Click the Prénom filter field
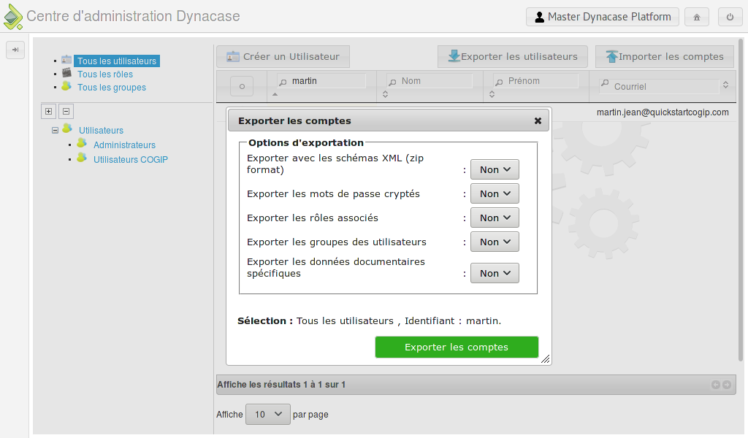The width and height of the screenshot is (748, 438). 535,81
